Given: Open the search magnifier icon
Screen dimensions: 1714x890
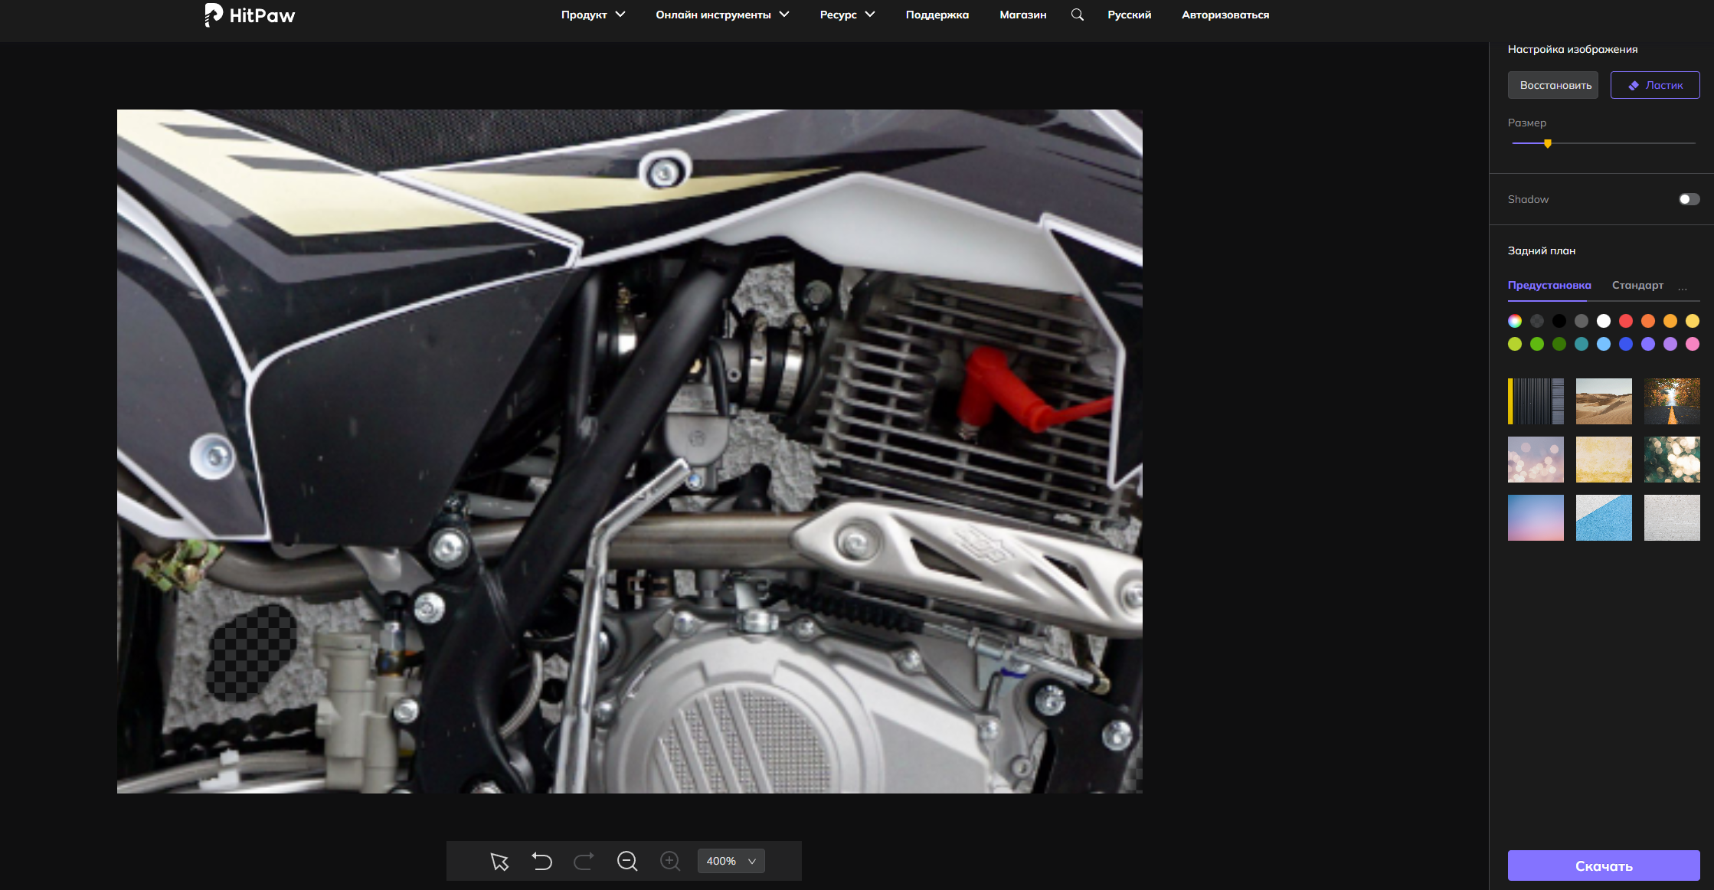Looking at the screenshot, I should [1077, 15].
